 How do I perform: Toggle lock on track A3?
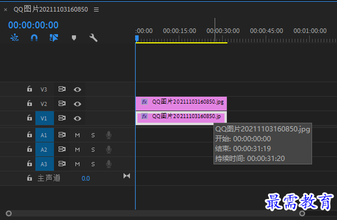[30, 164]
